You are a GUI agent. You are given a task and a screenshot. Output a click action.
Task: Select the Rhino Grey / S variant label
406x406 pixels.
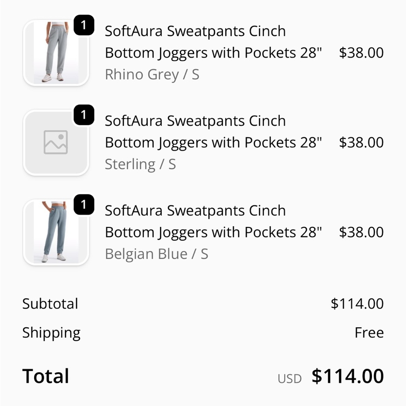point(152,74)
